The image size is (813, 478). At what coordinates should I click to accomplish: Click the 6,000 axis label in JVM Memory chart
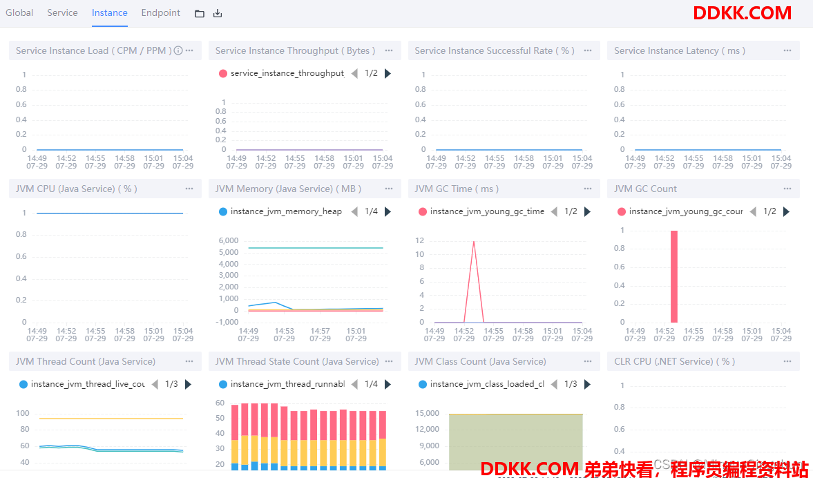[x=229, y=240]
